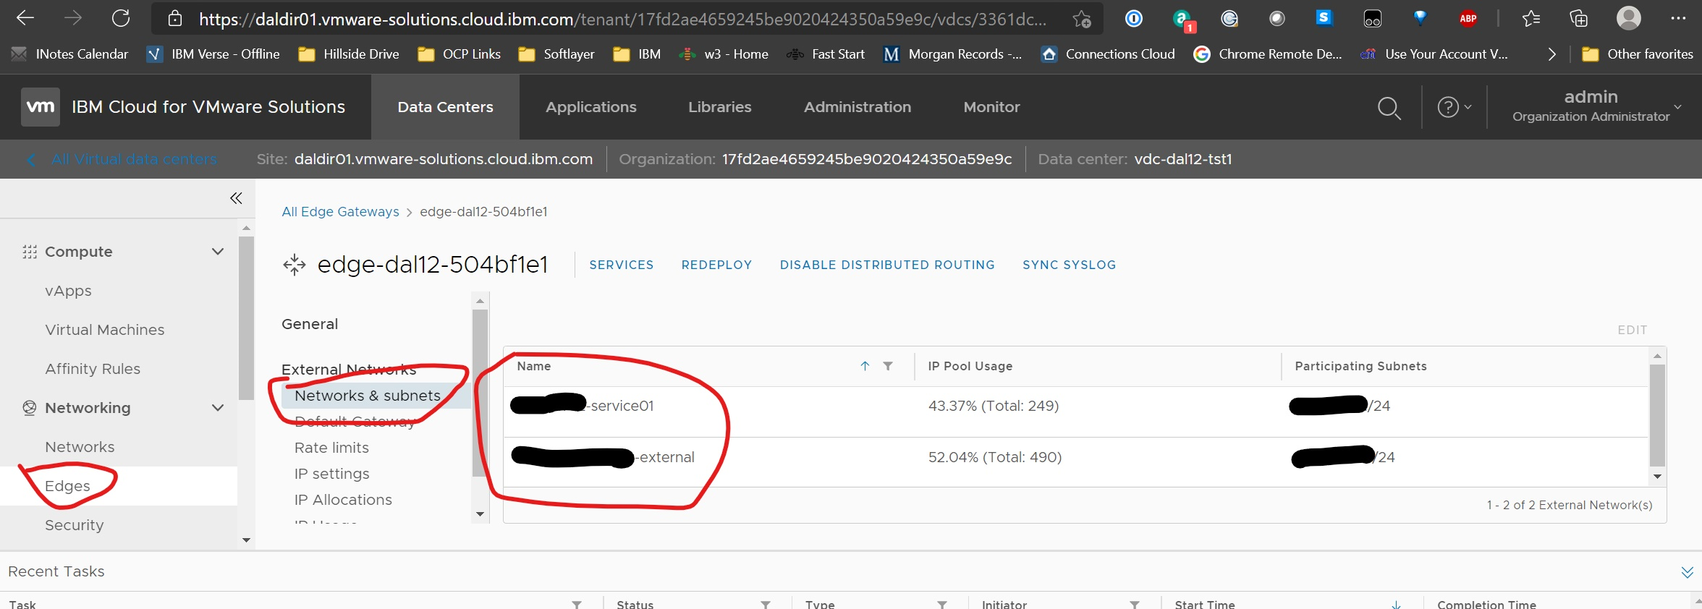This screenshot has width=1702, height=609.
Task: Open the INotes Calendar bookmark
Action: point(70,54)
